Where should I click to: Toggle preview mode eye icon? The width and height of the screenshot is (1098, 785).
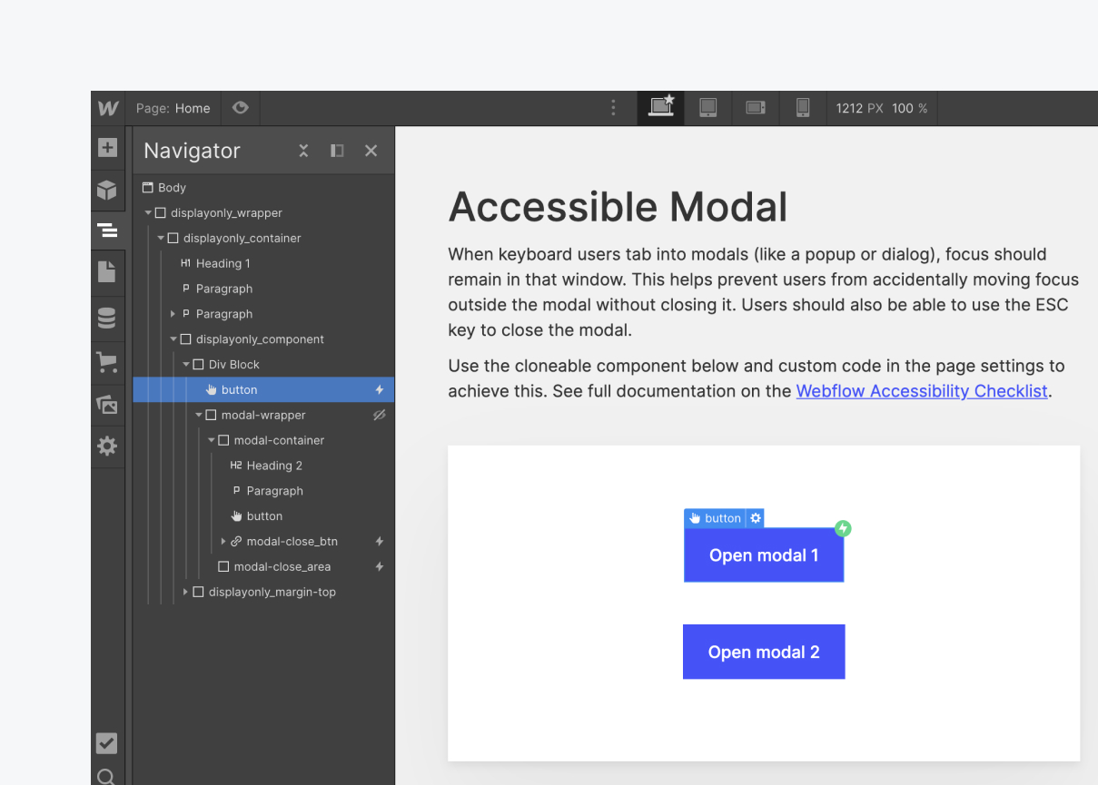240,107
